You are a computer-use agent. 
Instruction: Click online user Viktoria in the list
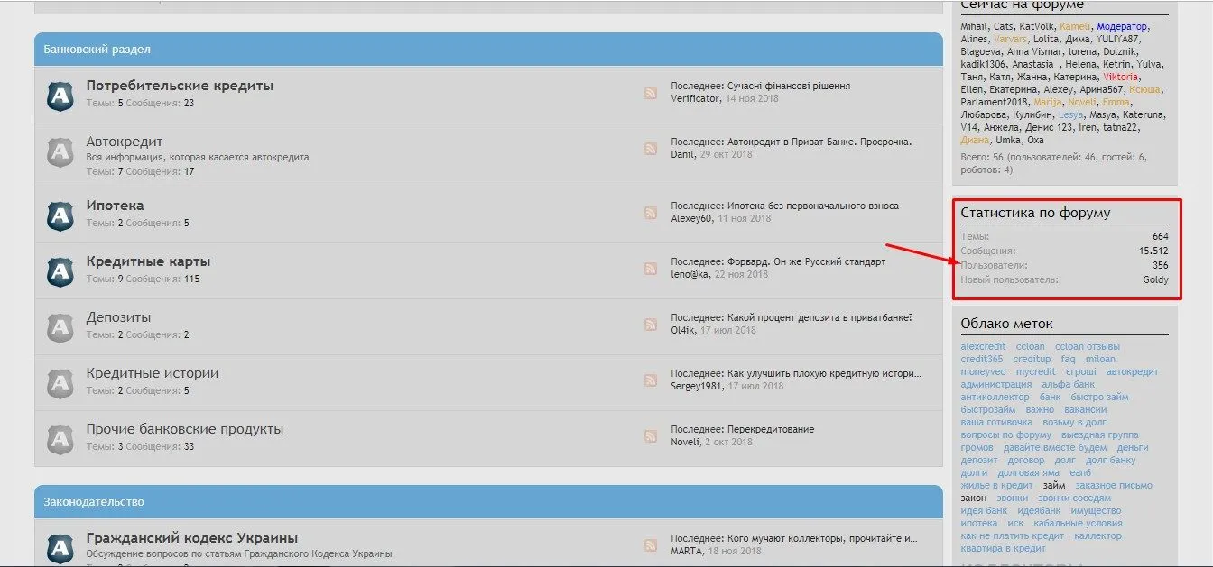[1121, 77]
